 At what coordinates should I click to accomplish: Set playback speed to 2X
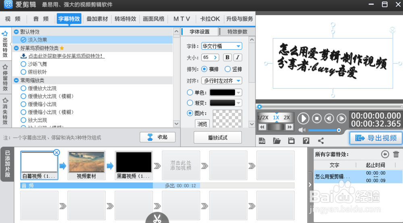click(x=287, y=117)
